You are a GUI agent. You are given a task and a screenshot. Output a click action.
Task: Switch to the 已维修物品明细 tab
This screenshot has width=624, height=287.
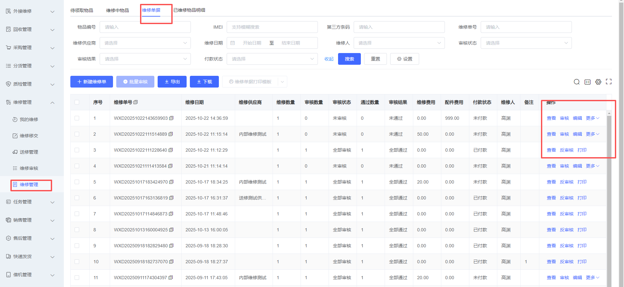[x=189, y=10]
